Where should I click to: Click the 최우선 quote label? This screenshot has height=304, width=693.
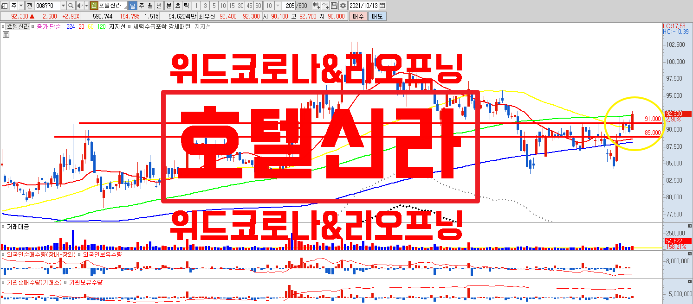(207, 16)
